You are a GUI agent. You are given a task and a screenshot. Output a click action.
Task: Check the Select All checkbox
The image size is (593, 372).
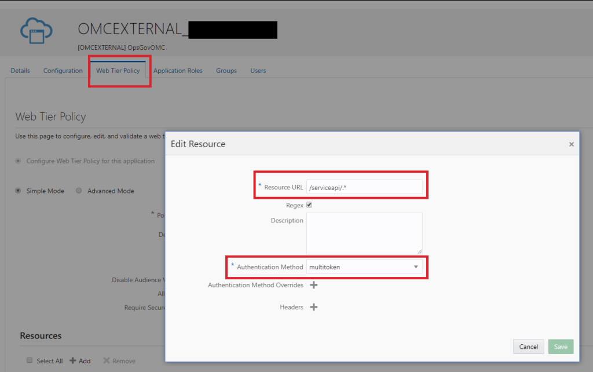[x=30, y=360]
